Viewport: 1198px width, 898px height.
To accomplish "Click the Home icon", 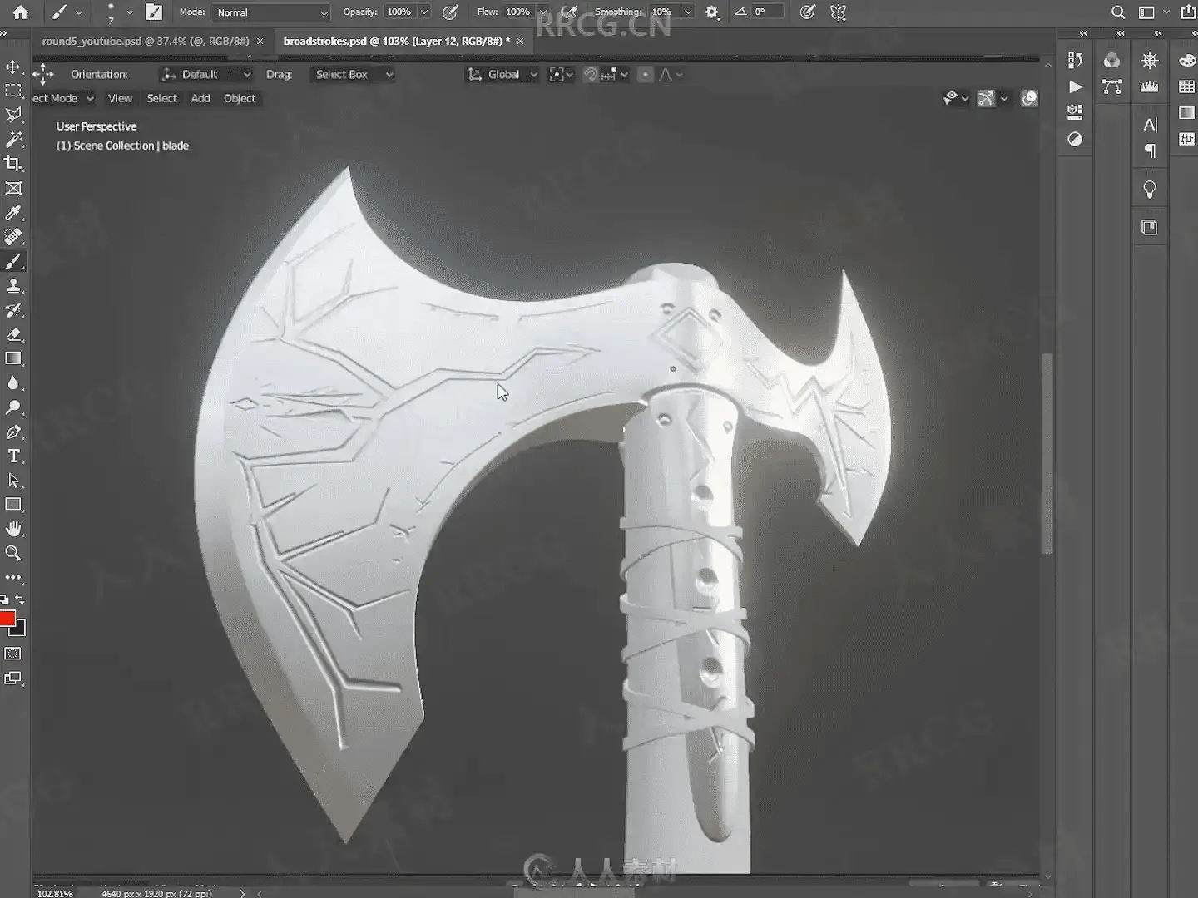I will pyautogui.click(x=21, y=12).
